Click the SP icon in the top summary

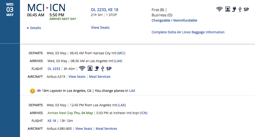246,9
